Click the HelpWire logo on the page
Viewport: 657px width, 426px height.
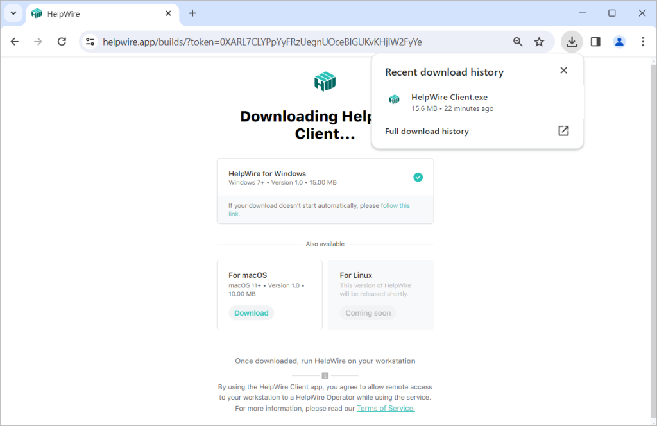325,81
